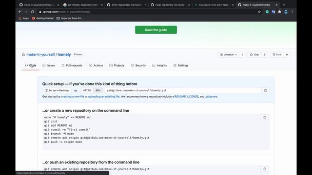312x175 pixels.
Task: Click the star count next to Star
Action: pos(264,54)
